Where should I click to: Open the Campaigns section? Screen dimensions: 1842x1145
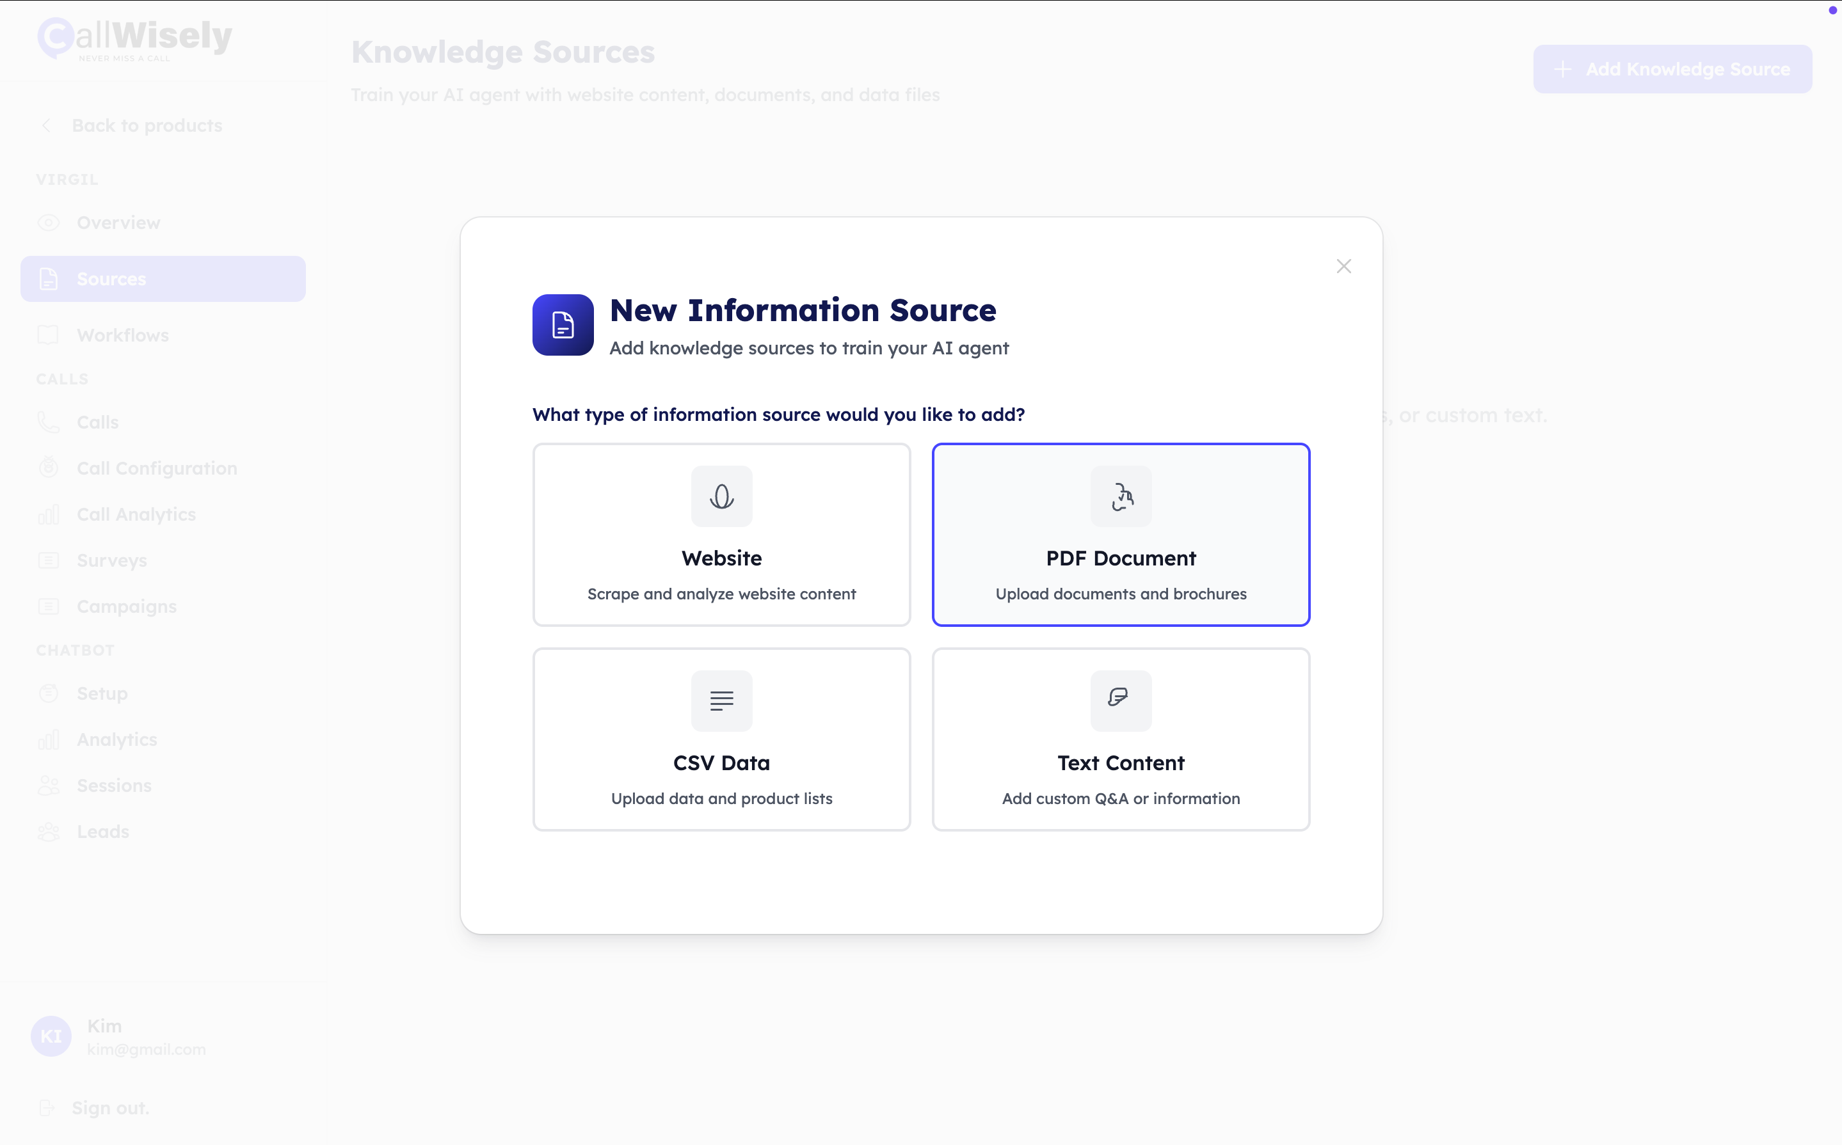point(126,606)
